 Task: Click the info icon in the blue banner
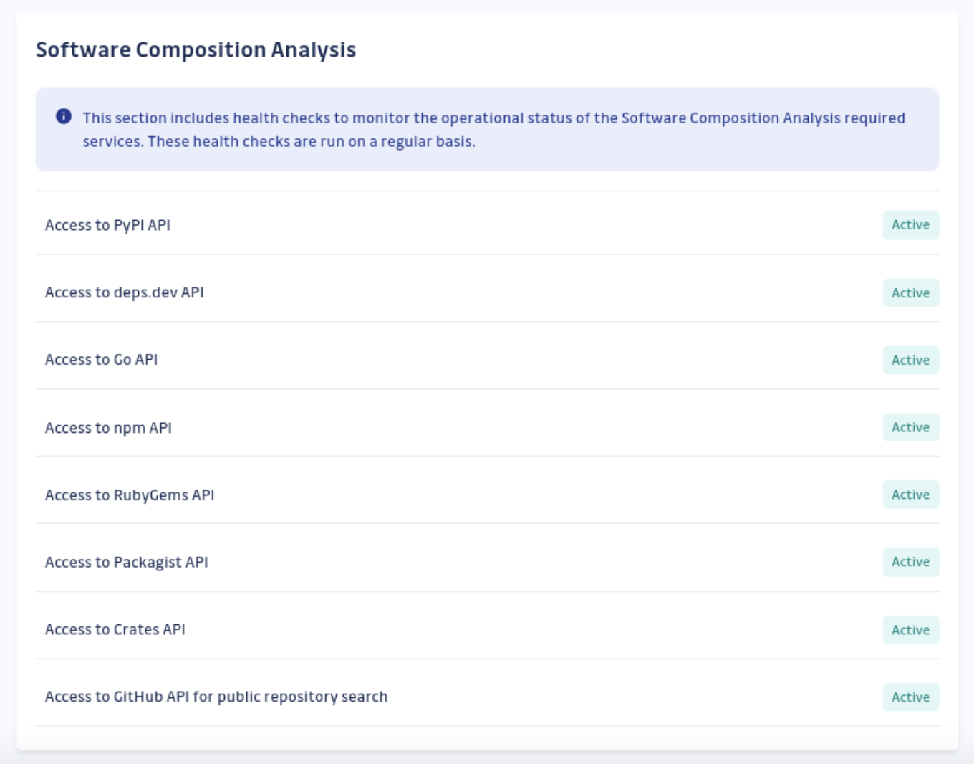tap(64, 116)
